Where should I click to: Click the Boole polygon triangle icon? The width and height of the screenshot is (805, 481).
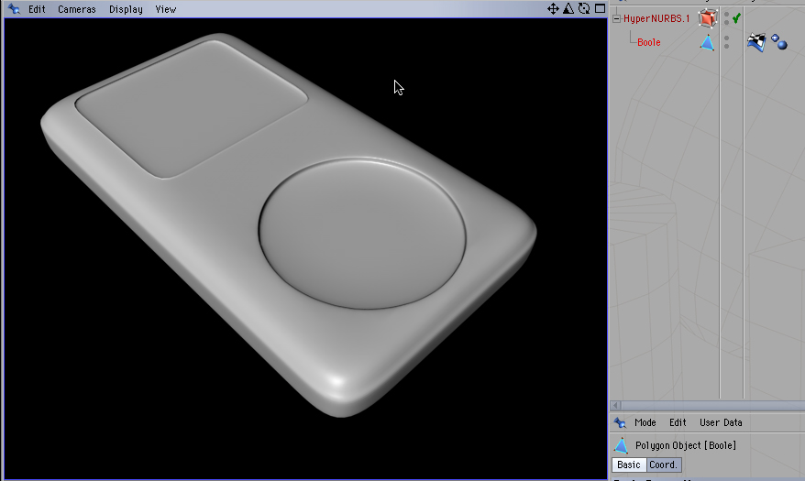708,42
